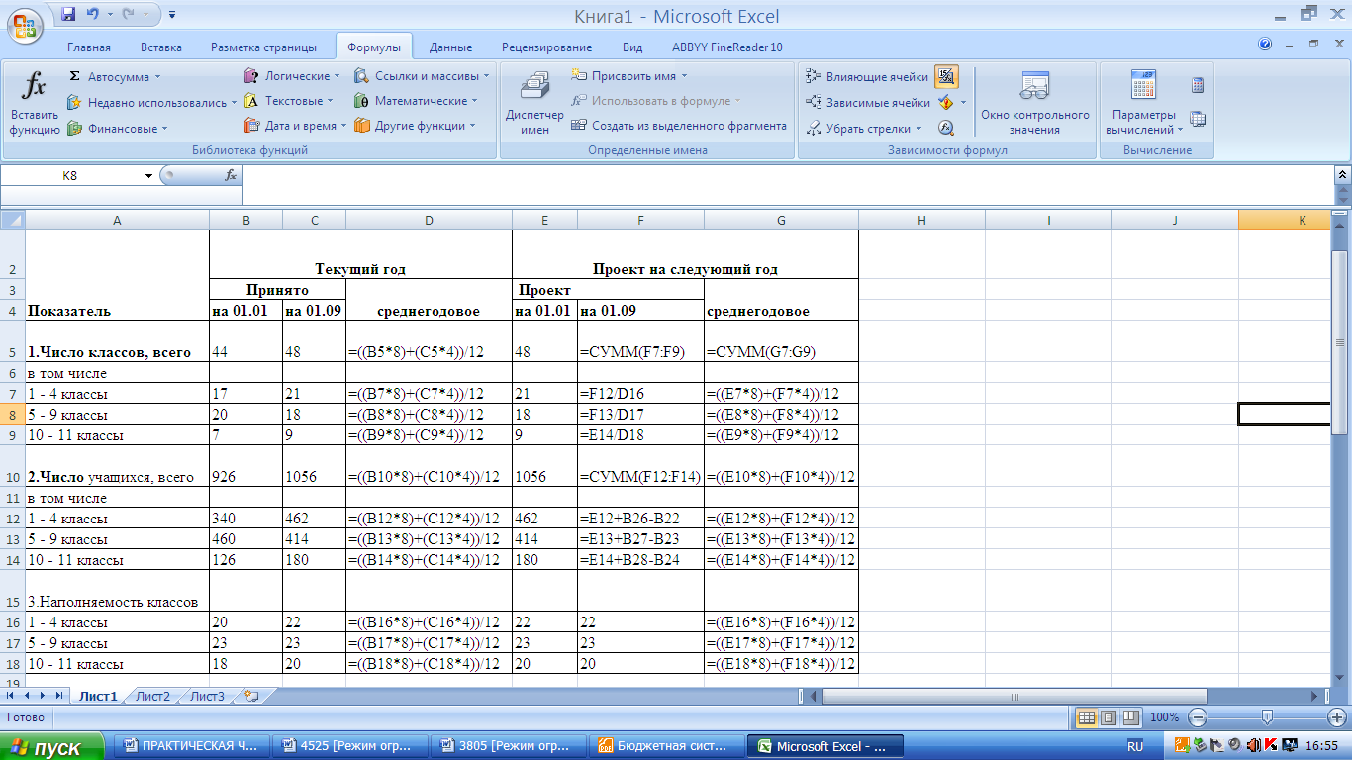Switch to Normal view button in status bar
The height and width of the screenshot is (760, 1352).
1086,716
